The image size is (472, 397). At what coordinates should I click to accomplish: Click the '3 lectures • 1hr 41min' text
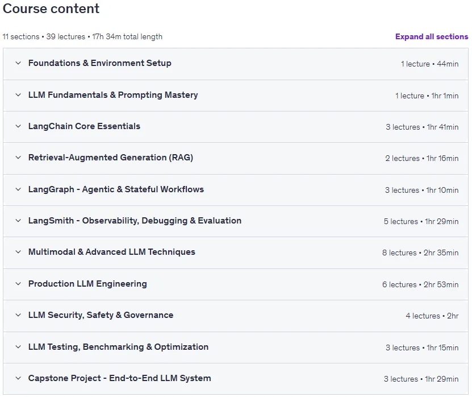pos(422,127)
